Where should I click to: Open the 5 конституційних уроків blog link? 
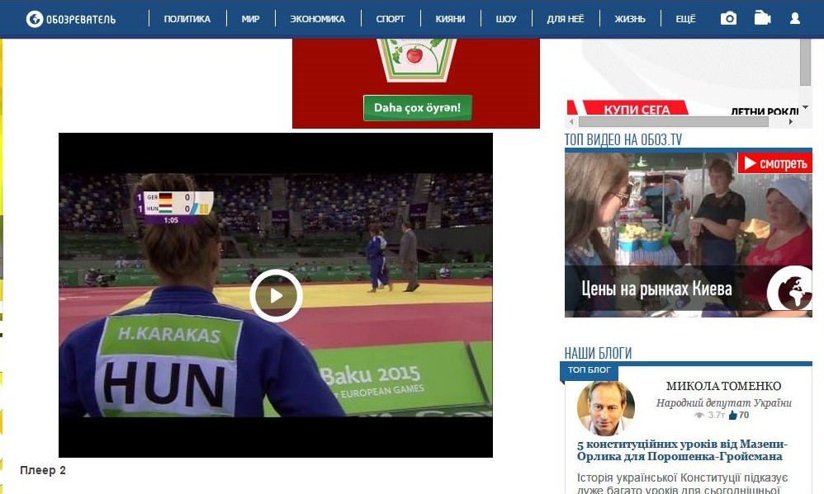pyautogui.click(x=681, y=450)
